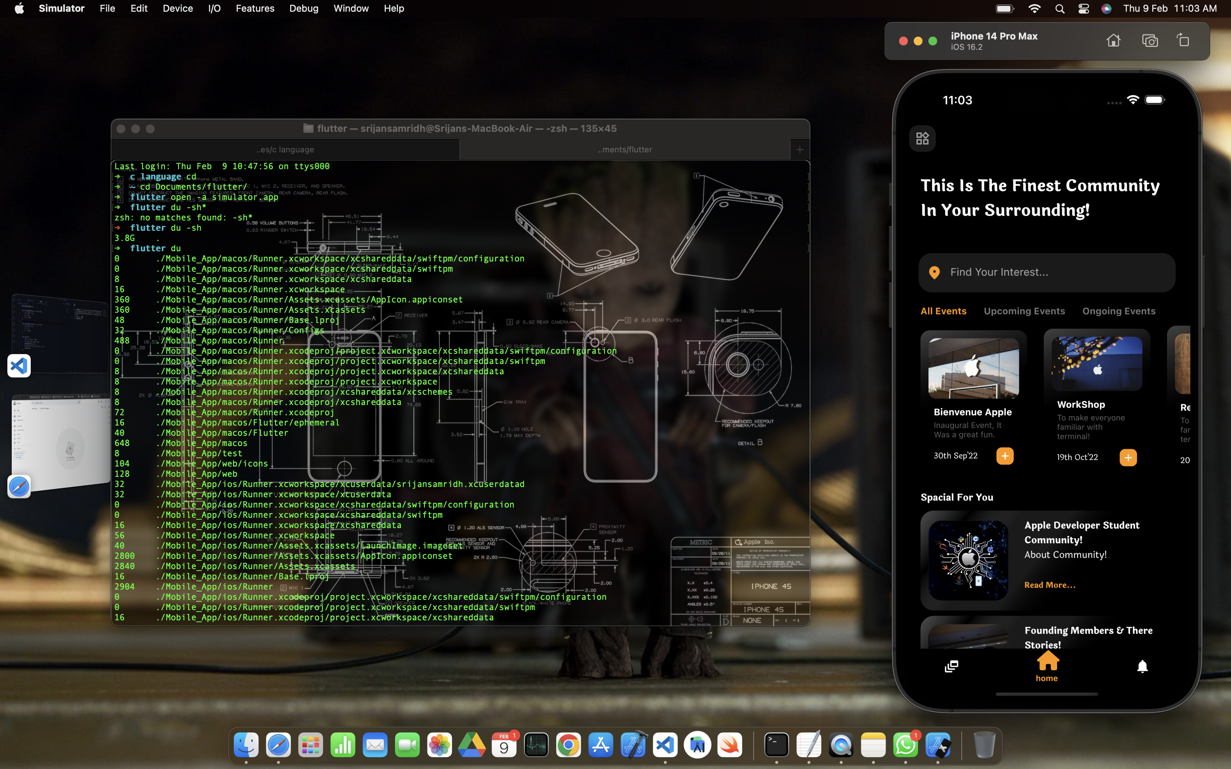Open Activity Monitor in the Dock
This screenshot has width=1231, height=769.
click(x=536, y=746)
